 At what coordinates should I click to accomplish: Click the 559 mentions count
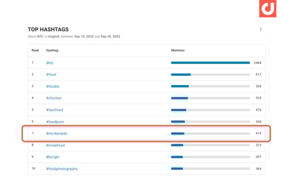coord(258,86)
